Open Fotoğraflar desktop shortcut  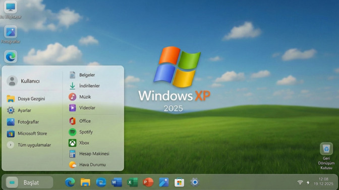point(11,35)
